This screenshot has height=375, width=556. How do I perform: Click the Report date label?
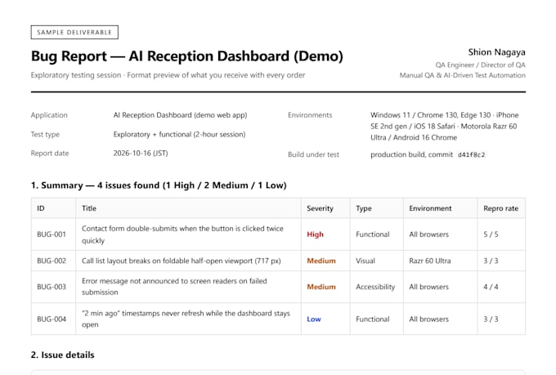[50, 154]
